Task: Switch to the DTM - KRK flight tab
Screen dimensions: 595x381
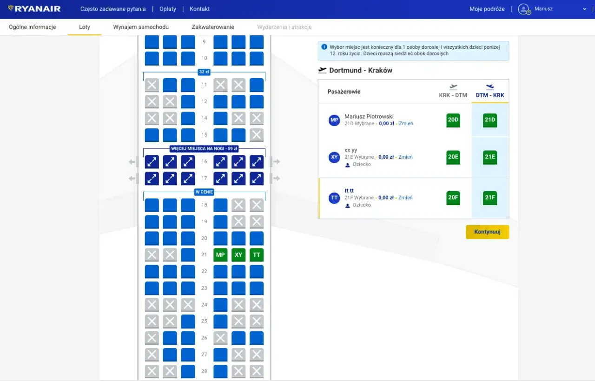Action: (490, 91)
